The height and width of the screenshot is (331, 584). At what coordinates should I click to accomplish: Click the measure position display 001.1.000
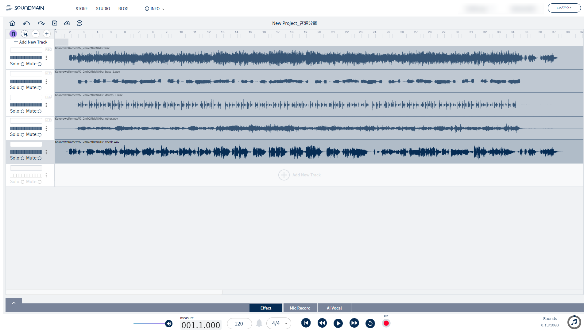point(201,325)
